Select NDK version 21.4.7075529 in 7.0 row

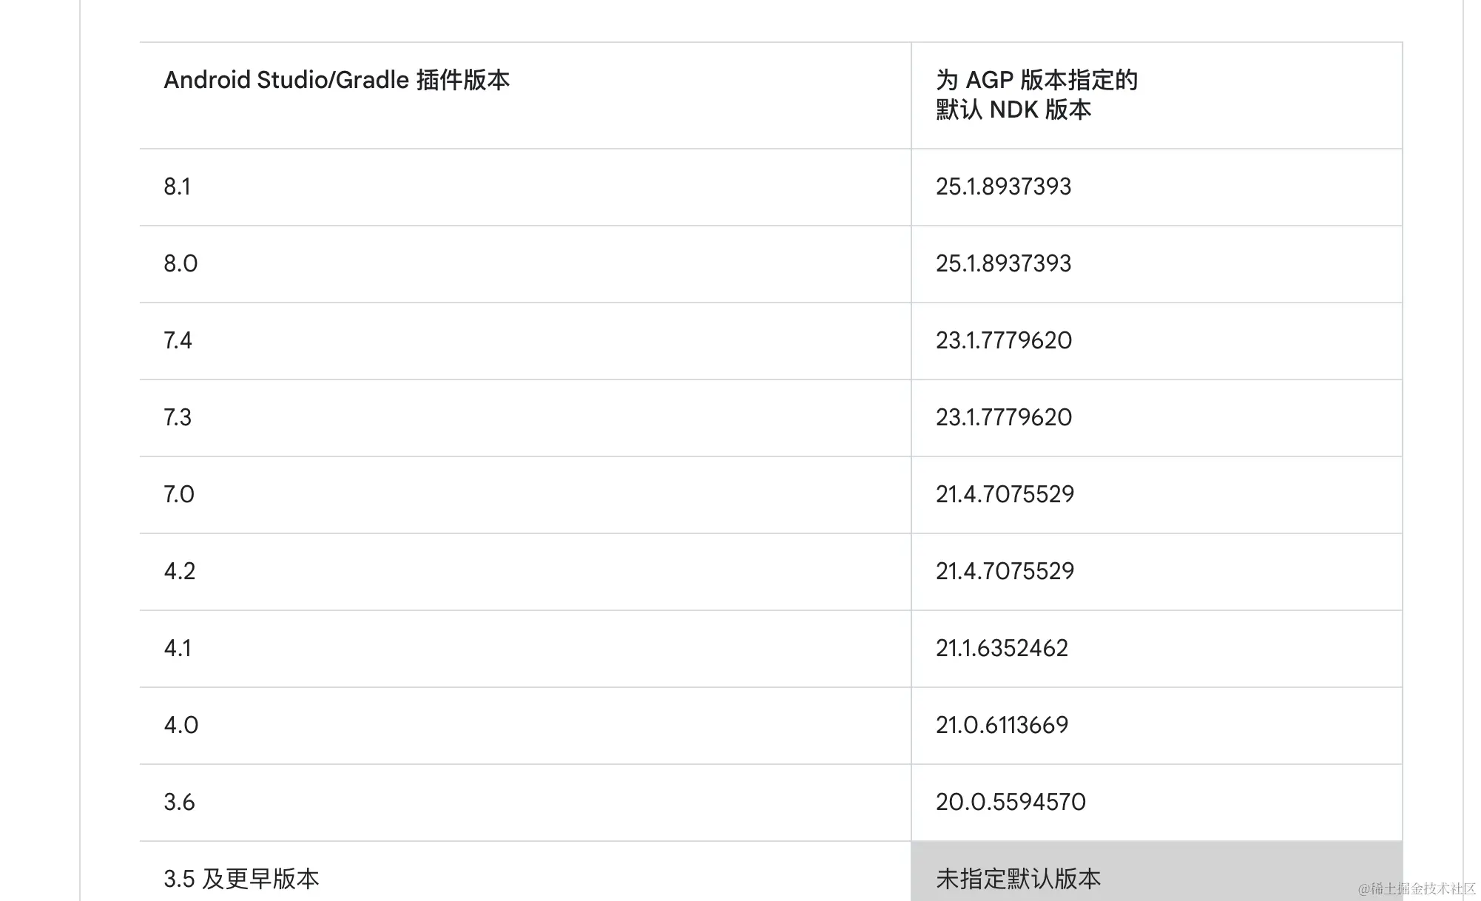click(x=1005, y=494)
